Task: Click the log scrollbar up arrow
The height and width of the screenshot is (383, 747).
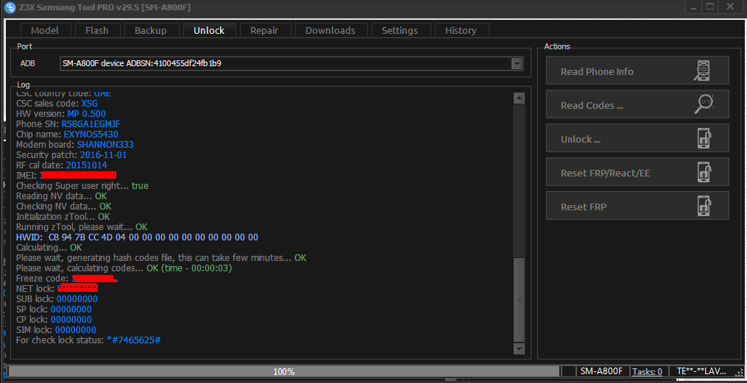Action: coord(519,99)
